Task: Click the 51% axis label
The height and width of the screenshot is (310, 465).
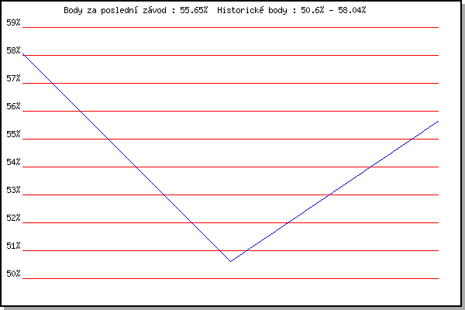Action: [x=13, y=246]
